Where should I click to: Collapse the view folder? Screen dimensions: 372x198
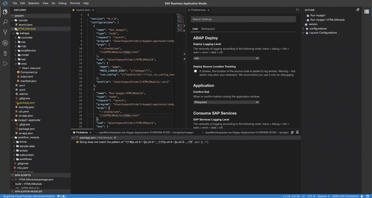(16, 64)
